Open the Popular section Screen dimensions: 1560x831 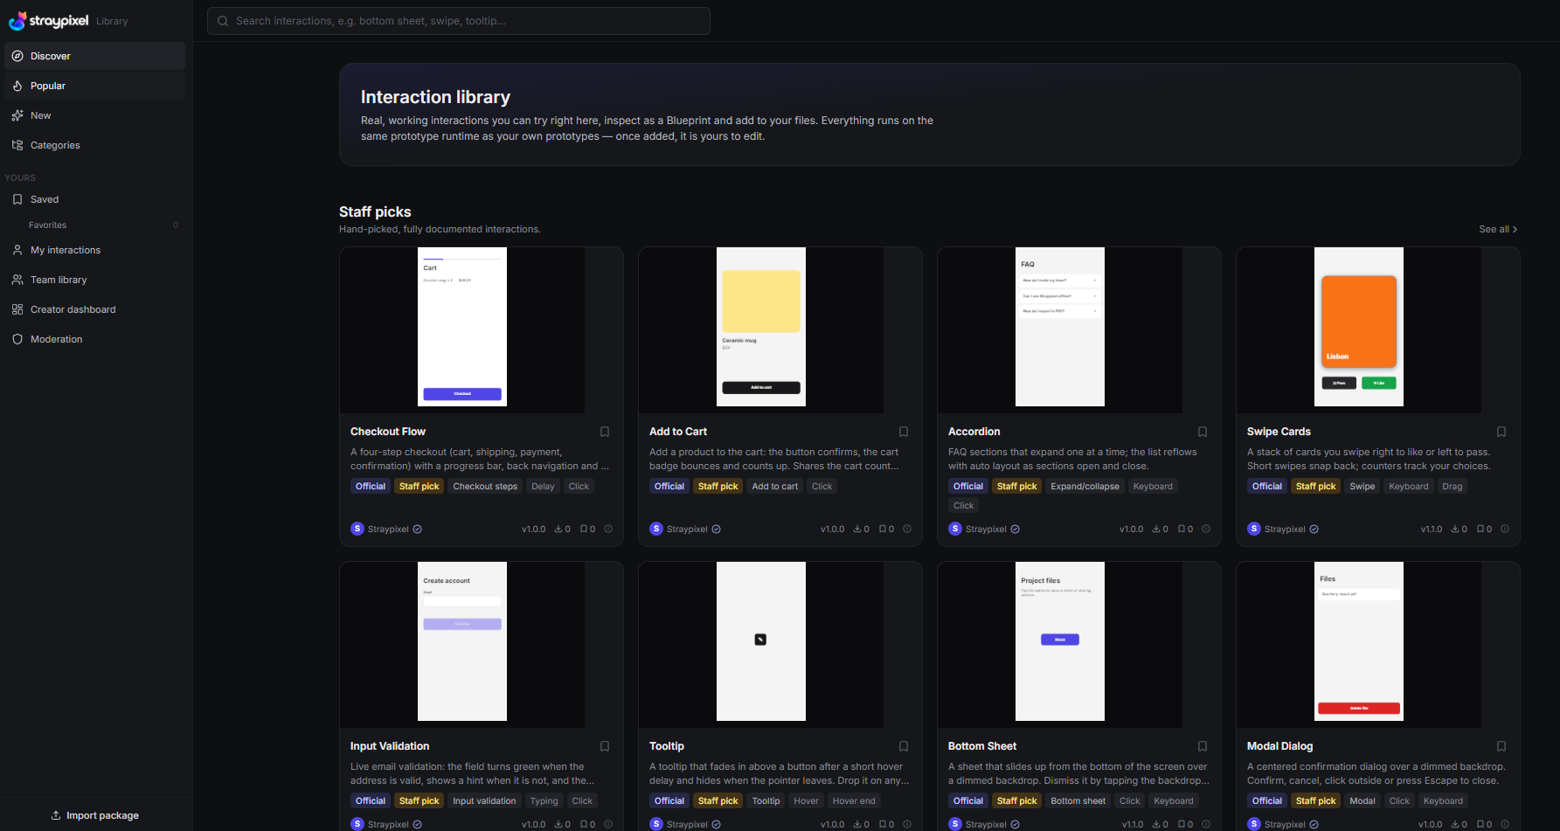pos(94,86)
